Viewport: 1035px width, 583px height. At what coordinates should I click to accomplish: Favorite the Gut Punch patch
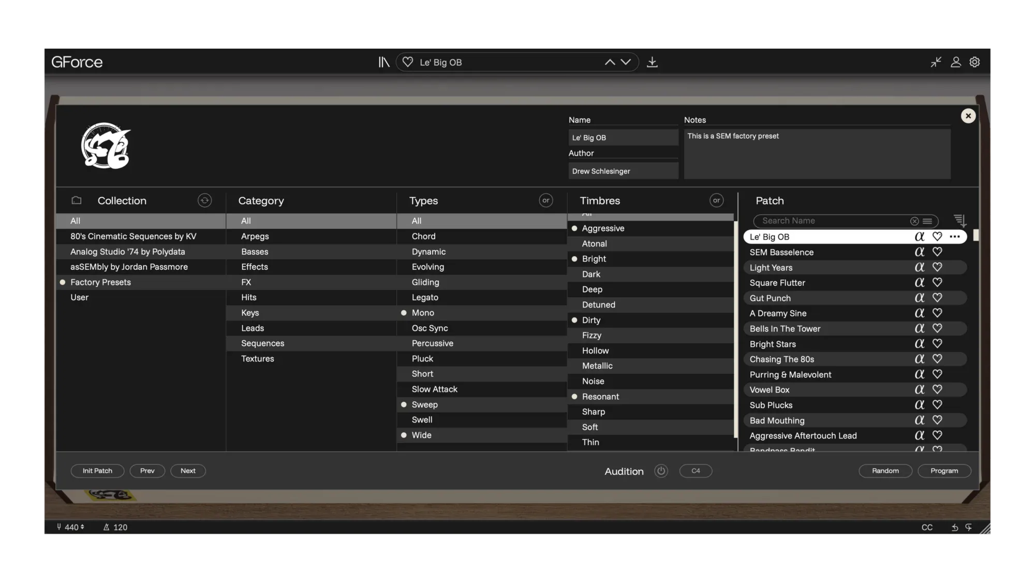point(937,298)
